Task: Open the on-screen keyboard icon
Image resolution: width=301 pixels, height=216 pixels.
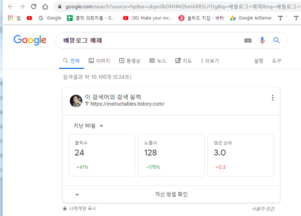Action: point(248,41)
